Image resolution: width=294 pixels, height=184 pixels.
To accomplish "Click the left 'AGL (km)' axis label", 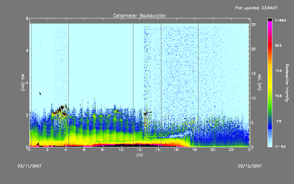I will [23, 82].
